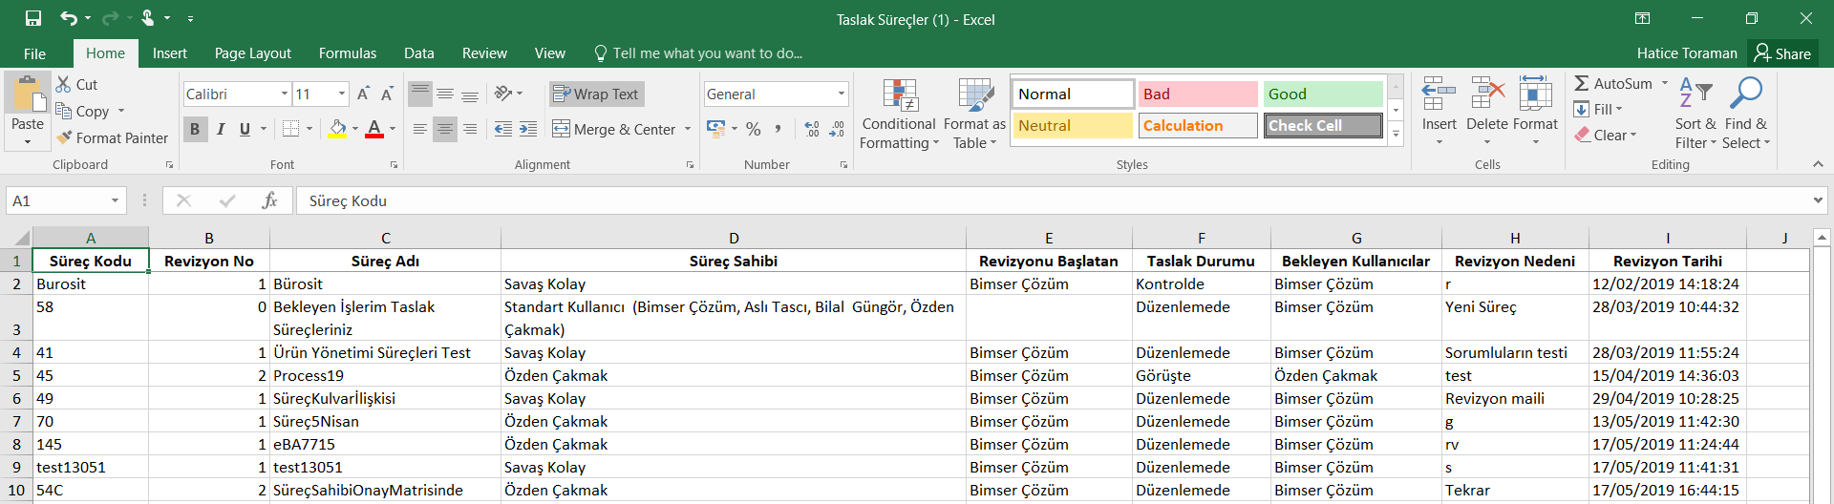Toggle Bold formatting button

click(195, 129)
